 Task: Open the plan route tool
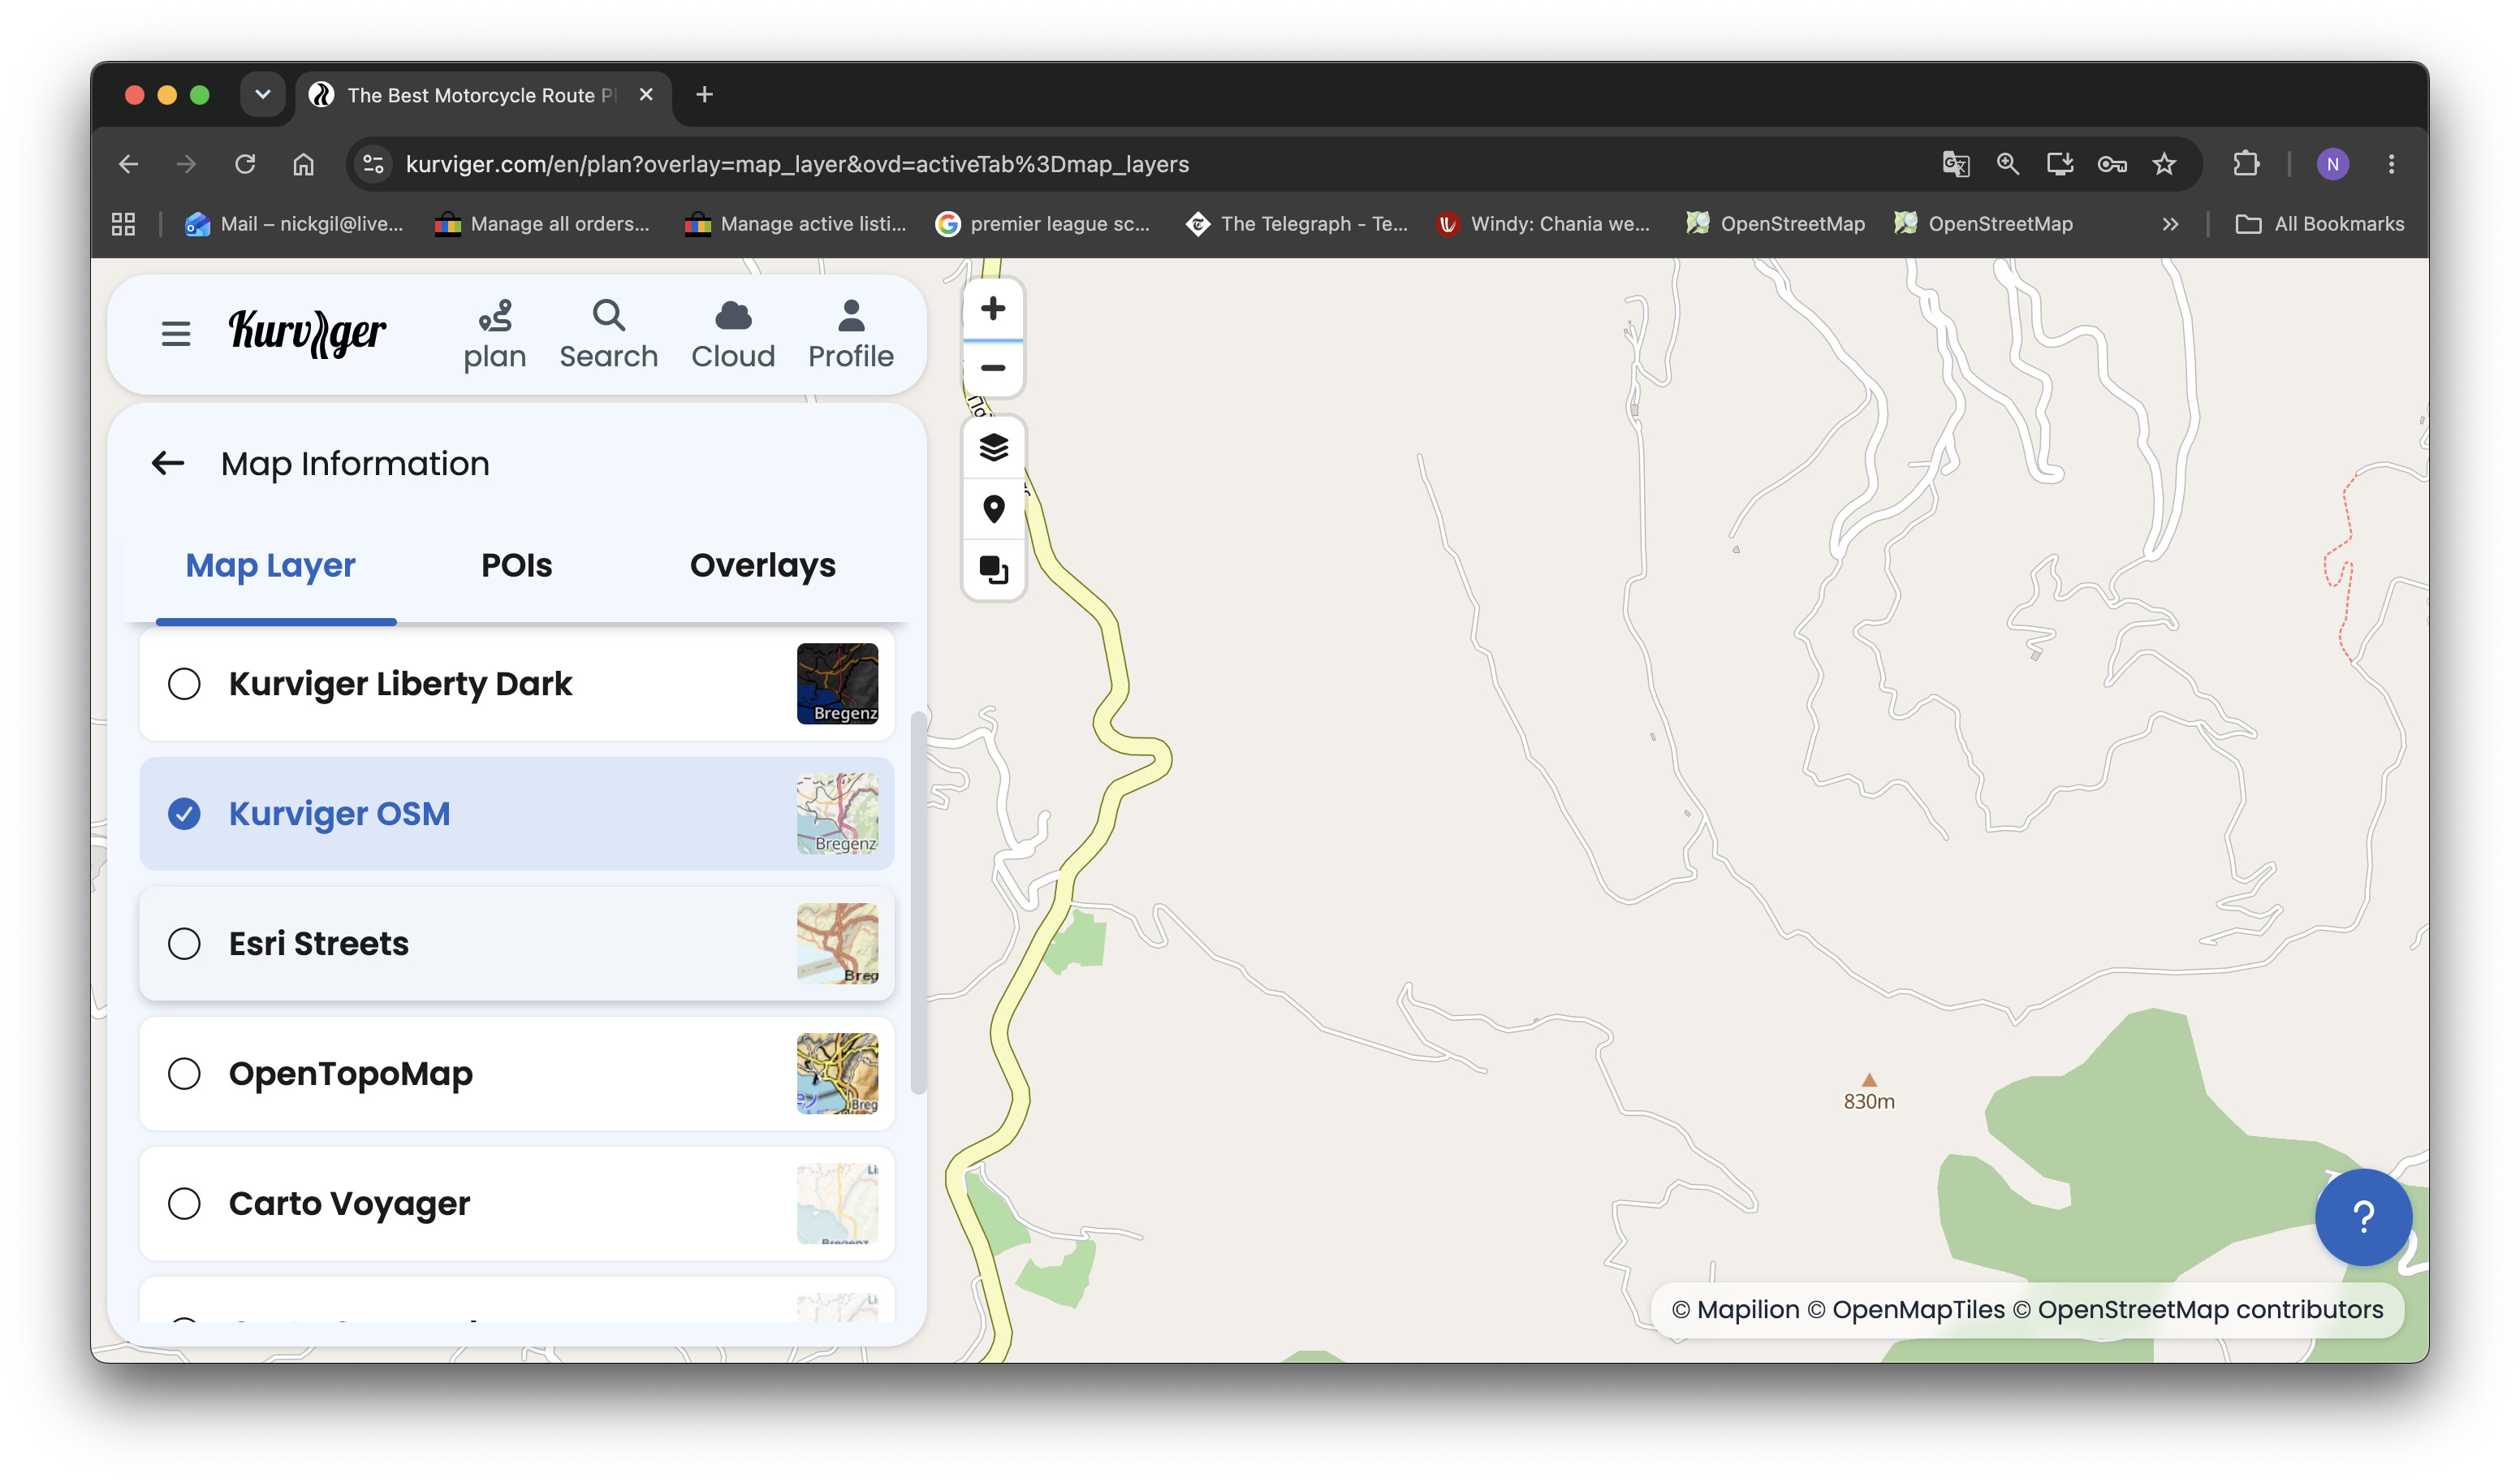(x=494, y=335)
